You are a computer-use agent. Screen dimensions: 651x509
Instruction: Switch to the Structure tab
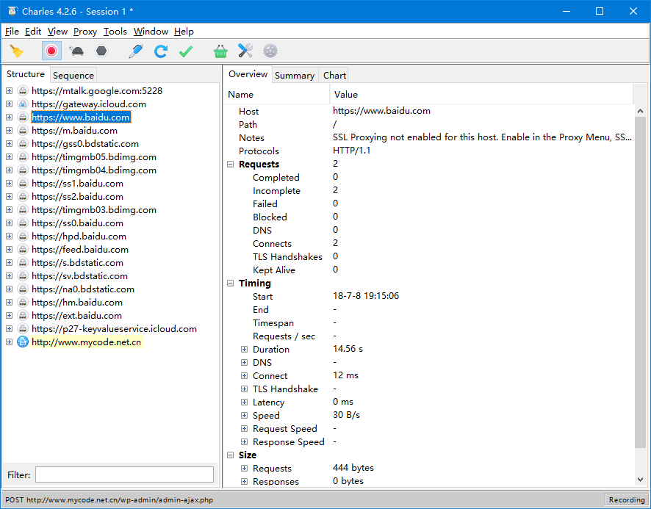26,74
